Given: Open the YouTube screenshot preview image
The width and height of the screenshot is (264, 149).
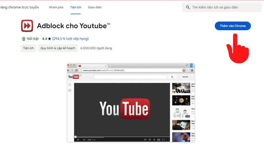Looking at the screenshot, I should point(131,102).
